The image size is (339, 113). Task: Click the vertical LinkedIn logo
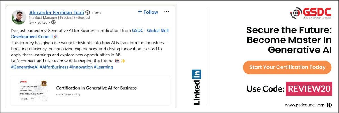click(197, 88)
